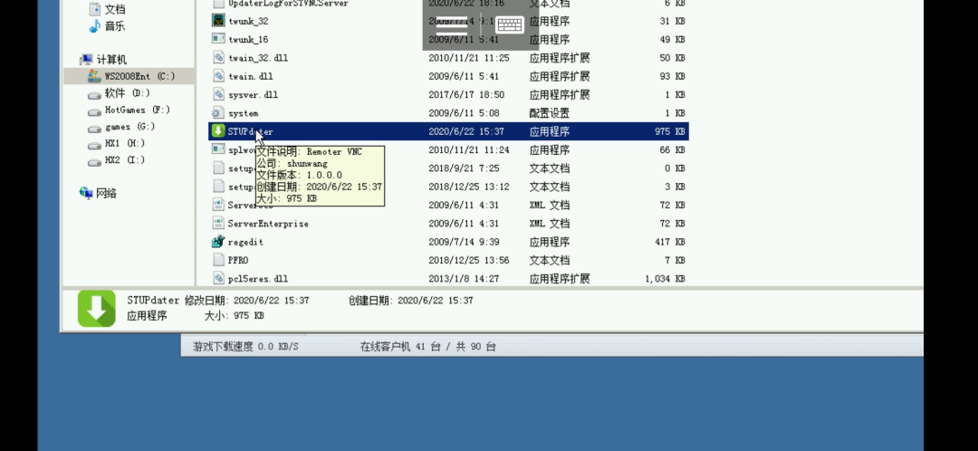Screen dimensions: 978x451
Task: Click the date 2017/6/17 18:50
Action: 466,95
